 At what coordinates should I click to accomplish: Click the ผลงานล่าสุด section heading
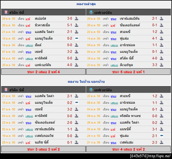[x=86, y=4]
